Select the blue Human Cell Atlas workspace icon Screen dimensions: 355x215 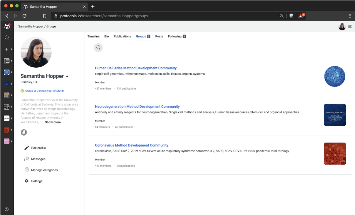[7, 72]
